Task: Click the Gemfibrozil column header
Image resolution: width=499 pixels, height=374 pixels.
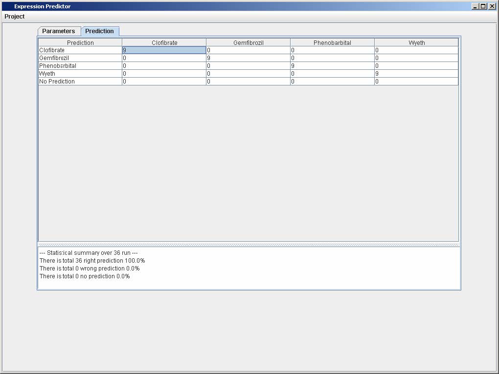Action: (x=248, y=42)
